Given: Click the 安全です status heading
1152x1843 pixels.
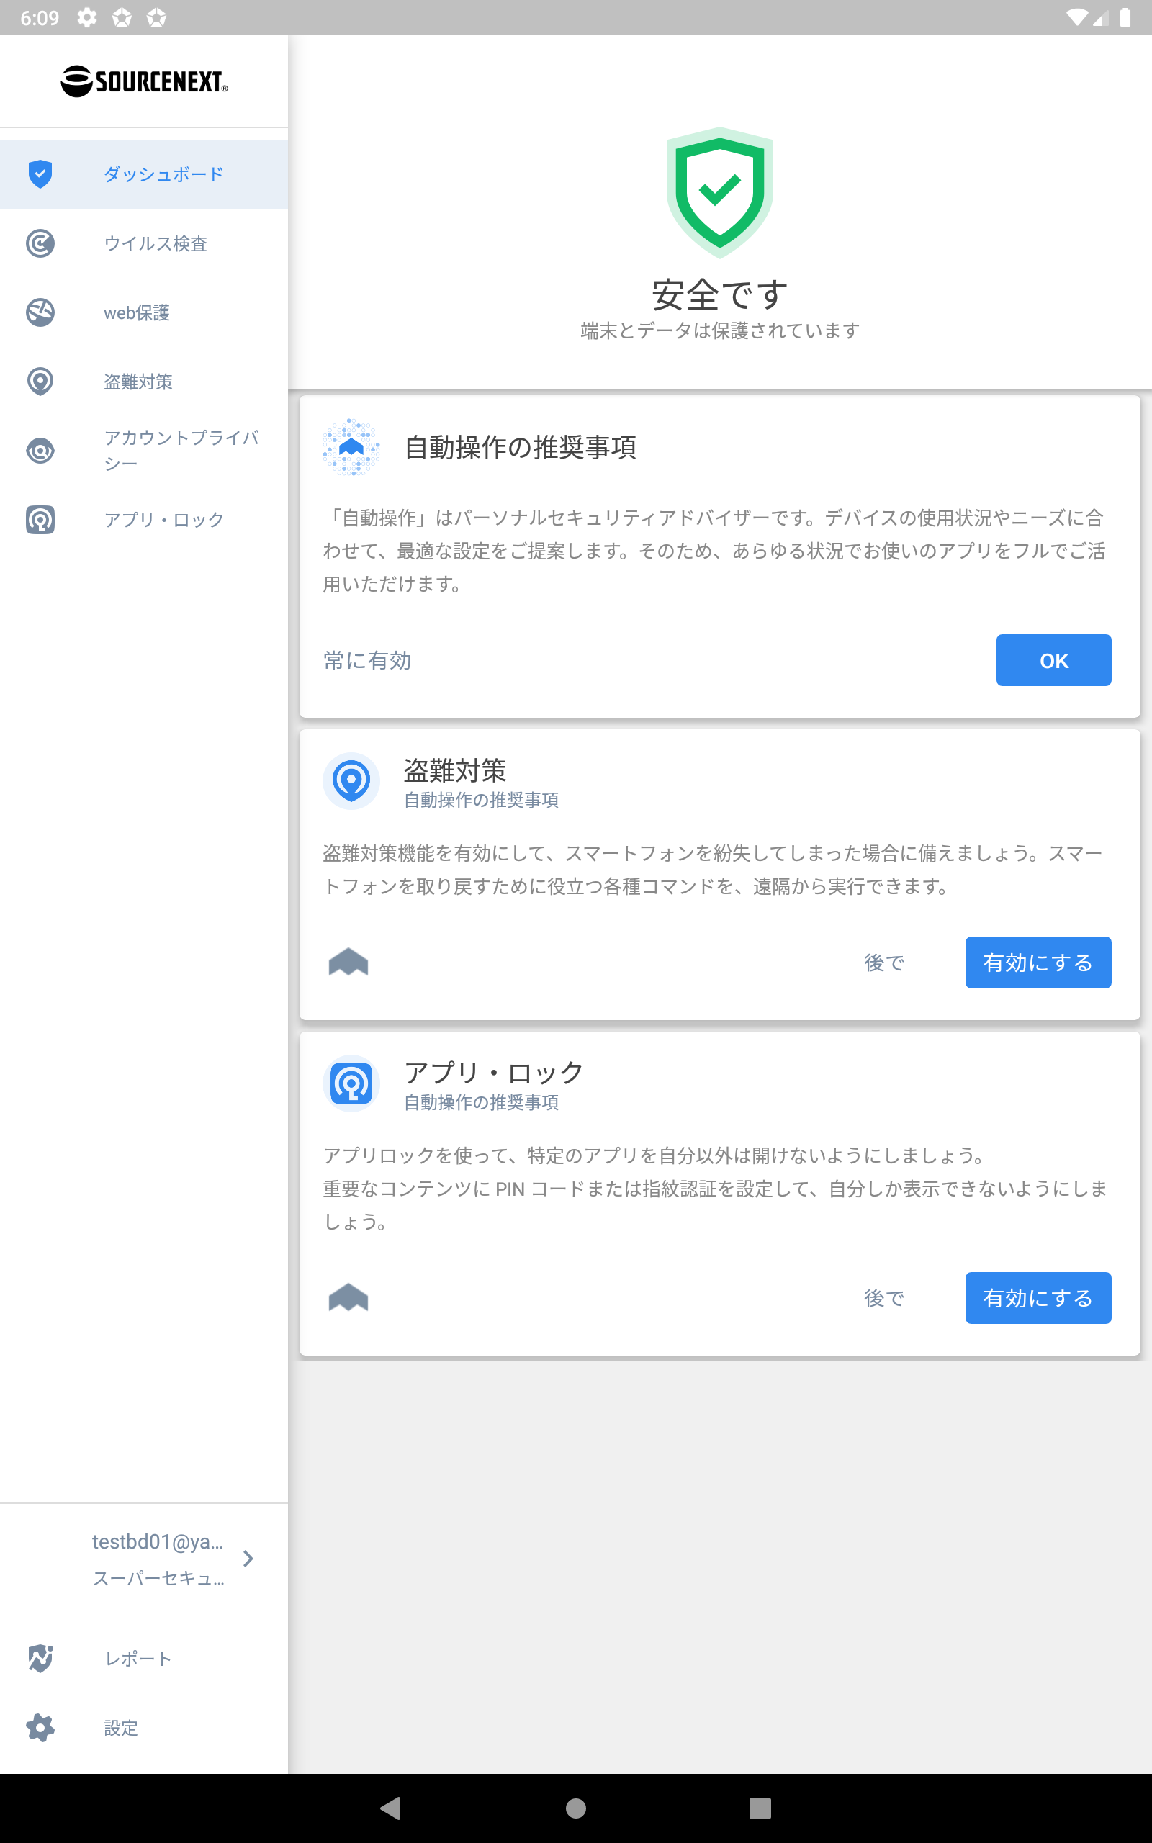Looking at the screenshot, I should (720, 294).
